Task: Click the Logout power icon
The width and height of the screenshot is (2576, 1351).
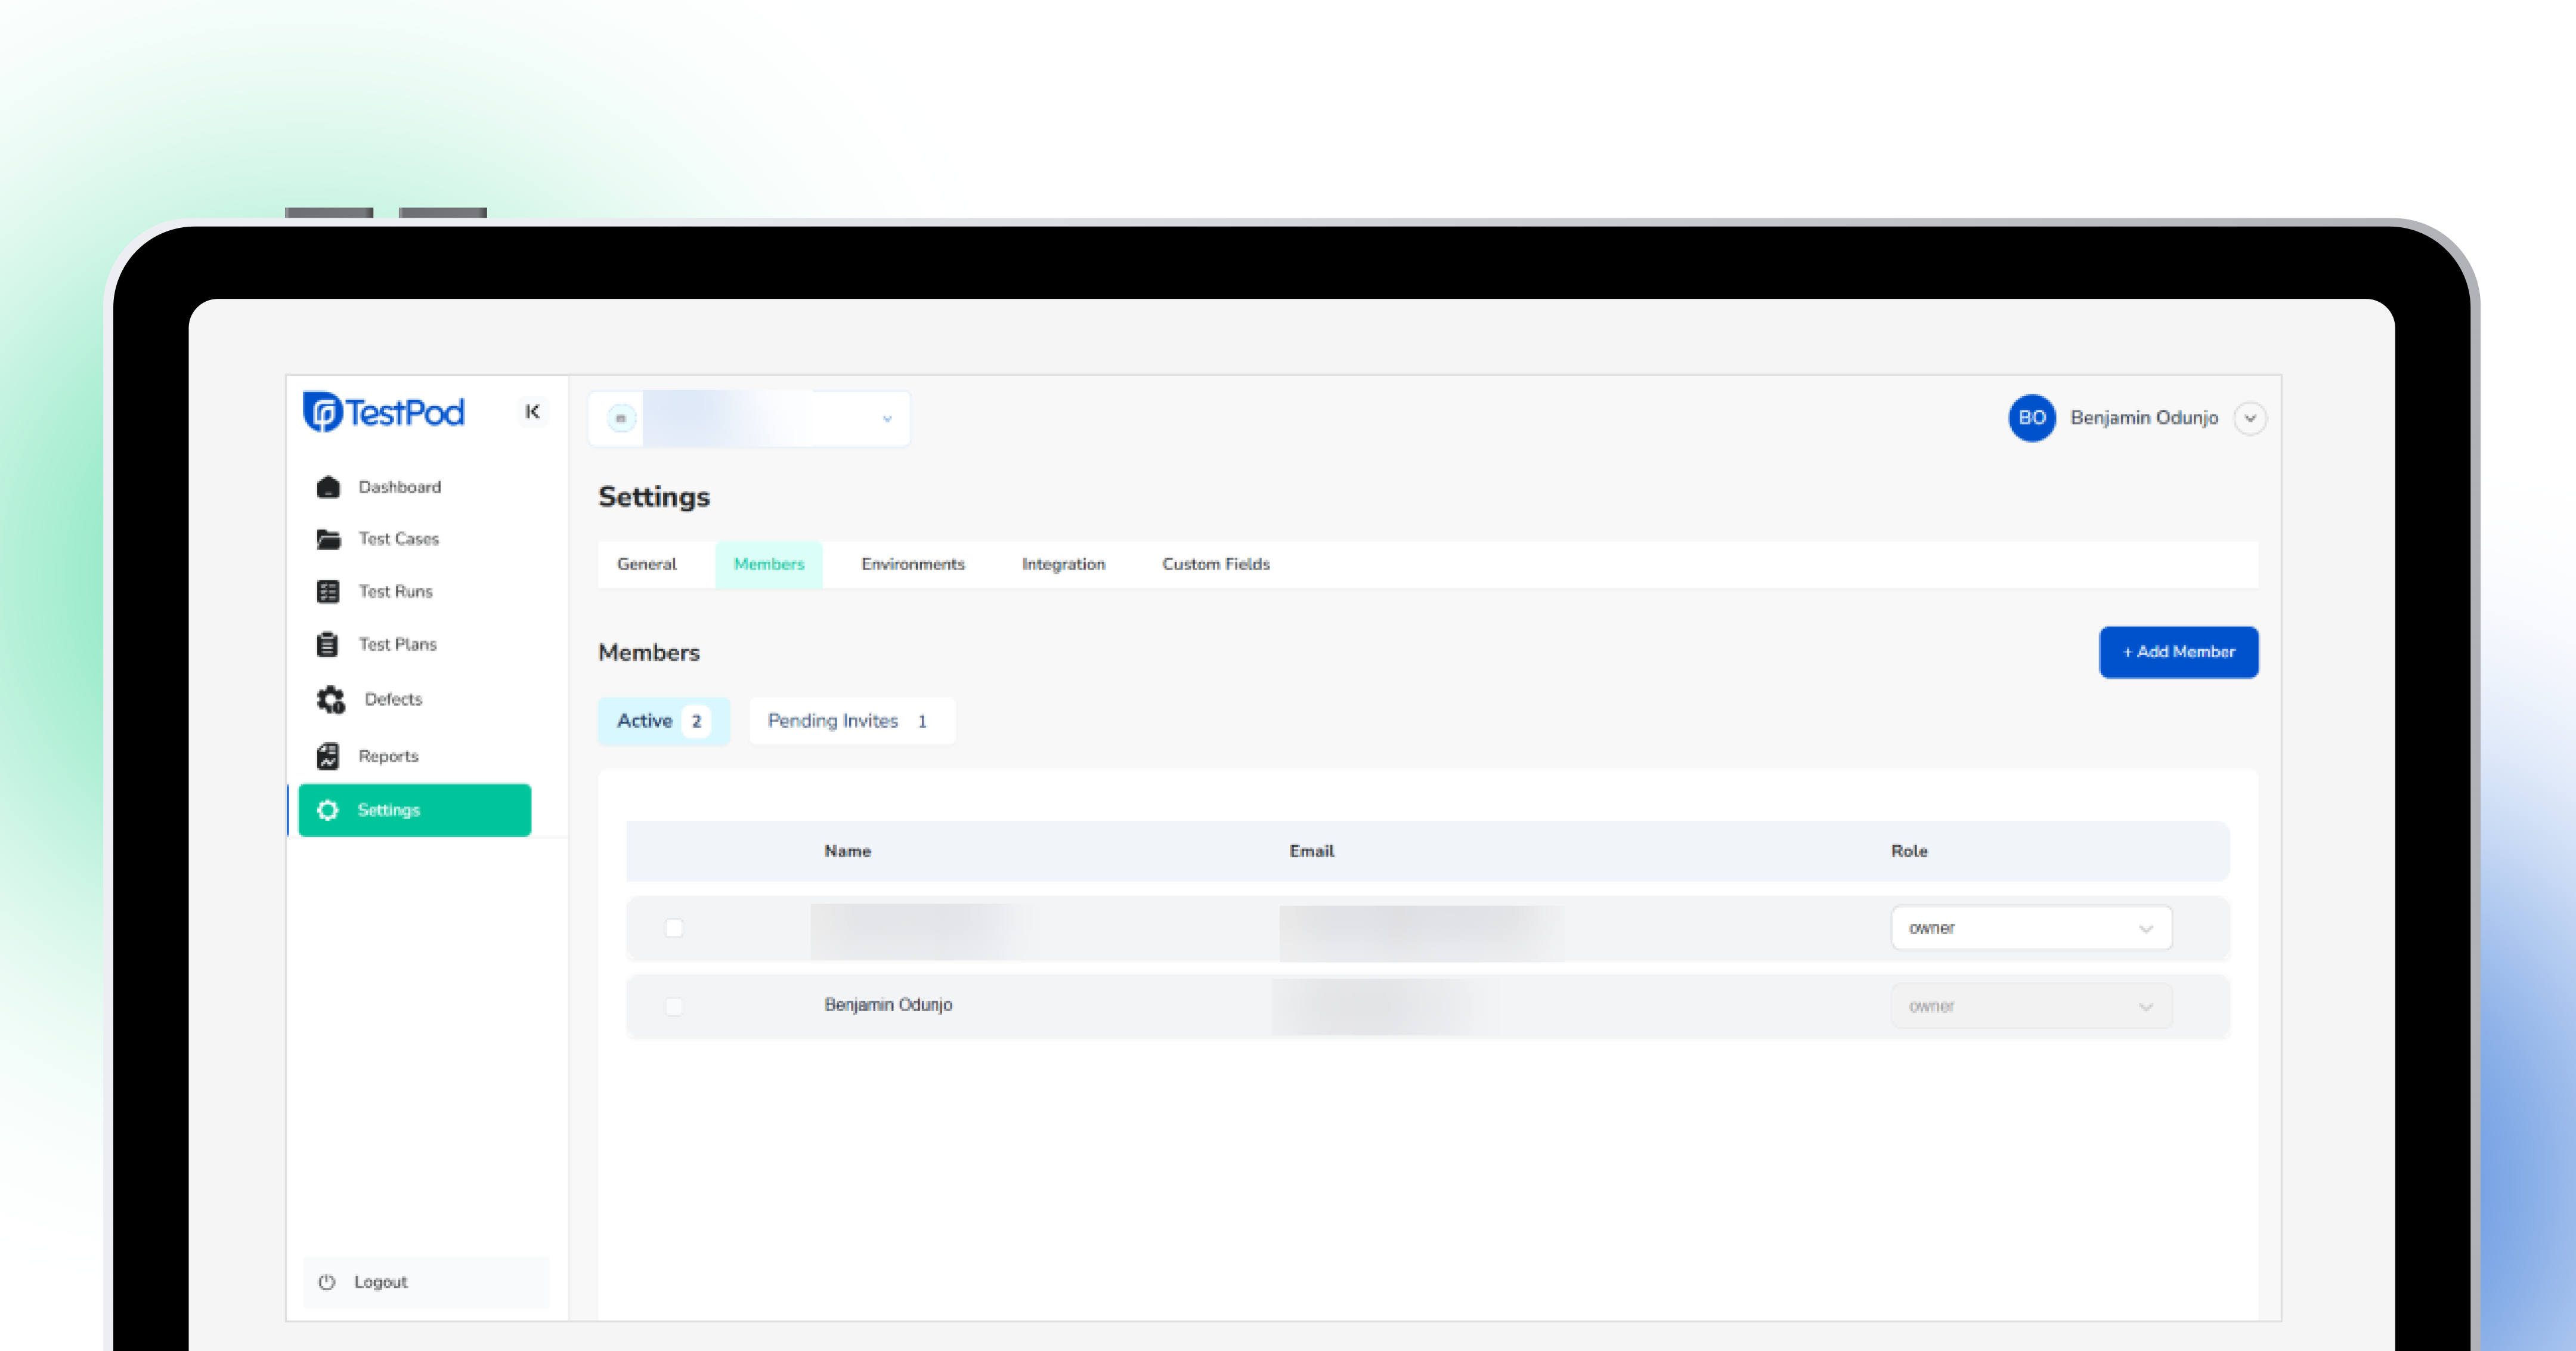Action: (327, 1282)
